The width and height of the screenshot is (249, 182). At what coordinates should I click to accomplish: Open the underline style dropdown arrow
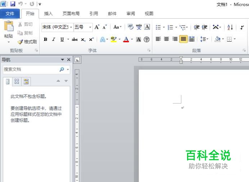pyautogui.click(x=68, y=39)
